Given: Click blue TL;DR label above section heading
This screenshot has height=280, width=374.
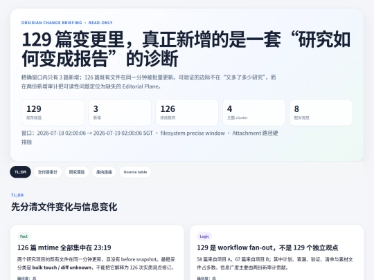Looking at the screenshot, I should 17,195.
